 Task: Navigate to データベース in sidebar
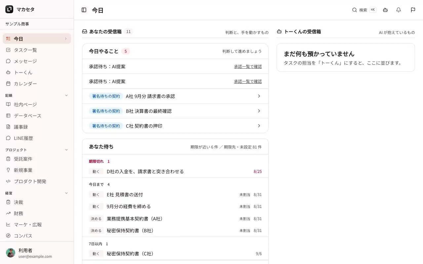[x=37, y=115]
